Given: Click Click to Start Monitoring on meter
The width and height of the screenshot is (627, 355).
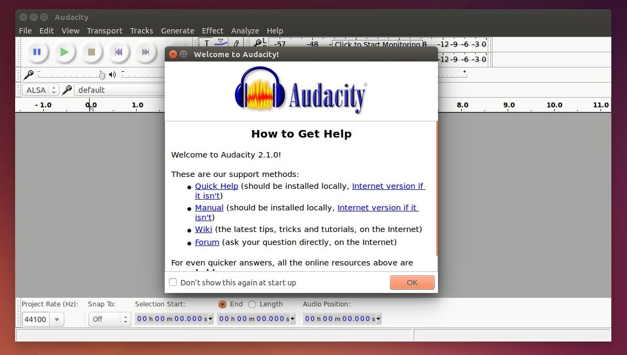Looking at the screenshot, I should click(x=377, y=44).
